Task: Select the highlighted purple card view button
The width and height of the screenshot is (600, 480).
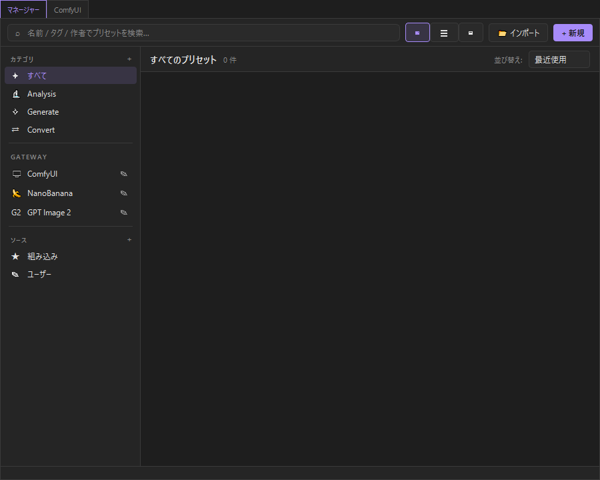Action: pos(417,33)
